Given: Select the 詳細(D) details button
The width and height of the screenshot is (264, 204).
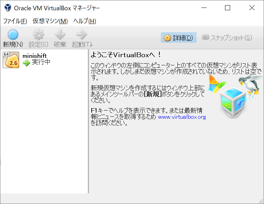Looking at the screenshot, I should 179,38.
